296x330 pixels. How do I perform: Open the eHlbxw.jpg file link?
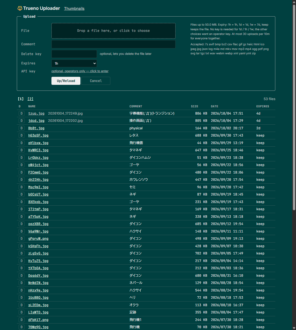[x=38, y=143]
